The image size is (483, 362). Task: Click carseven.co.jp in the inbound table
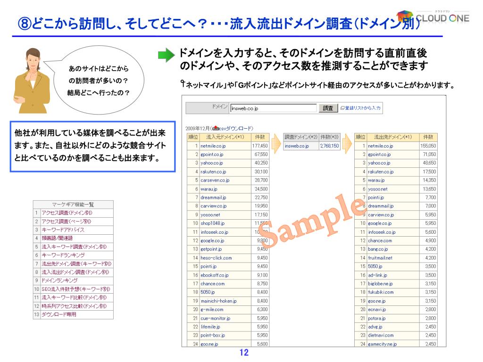(215, 180)
